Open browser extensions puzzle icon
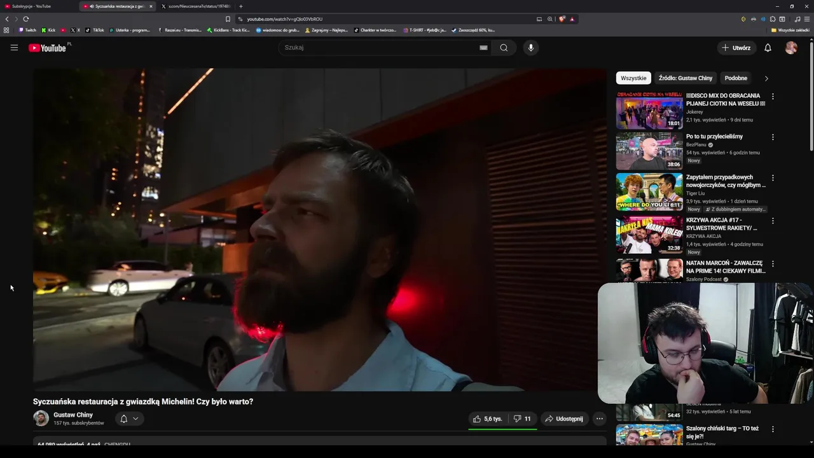Image resolution: width=814 pixels, height=458 pixels. (773, 19)
